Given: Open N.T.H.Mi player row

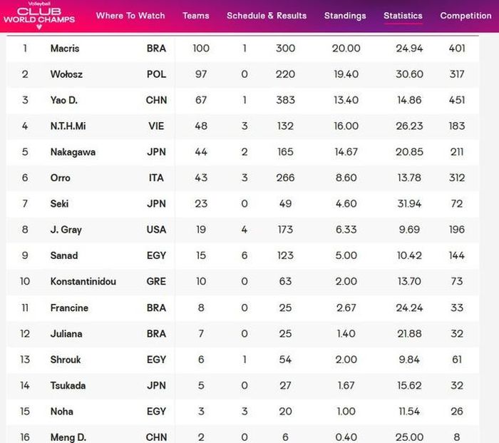Looking at the screenshot, I should click(242, 126).
